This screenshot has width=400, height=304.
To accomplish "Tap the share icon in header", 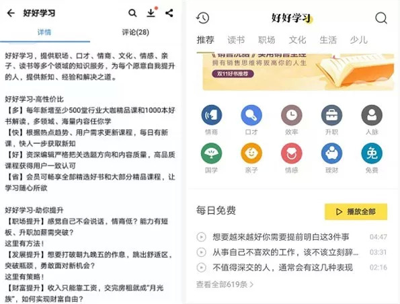I will pos(169,13).
